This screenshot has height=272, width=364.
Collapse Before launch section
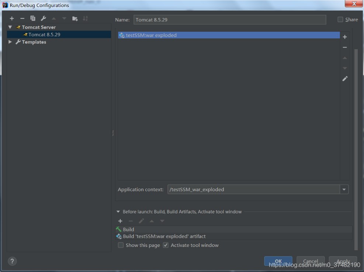coord(118,211)
